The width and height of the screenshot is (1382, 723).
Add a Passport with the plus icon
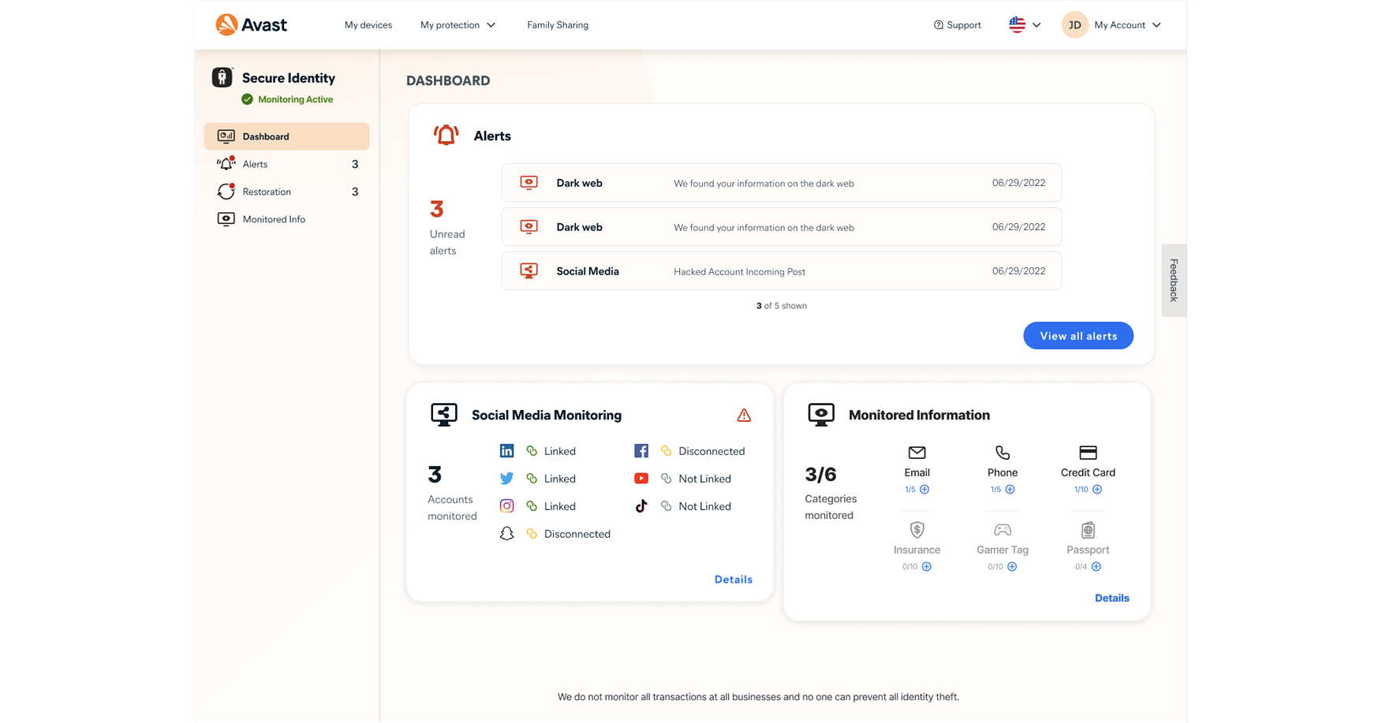[x=1096, y=567]
